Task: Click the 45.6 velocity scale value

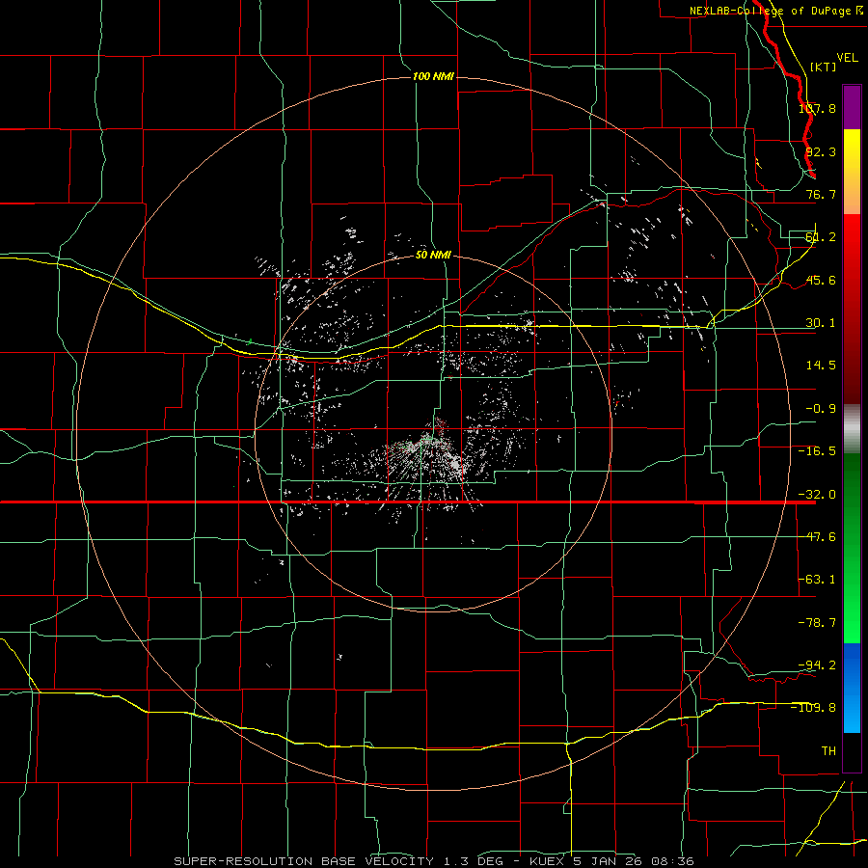Action: coord(821,280)
